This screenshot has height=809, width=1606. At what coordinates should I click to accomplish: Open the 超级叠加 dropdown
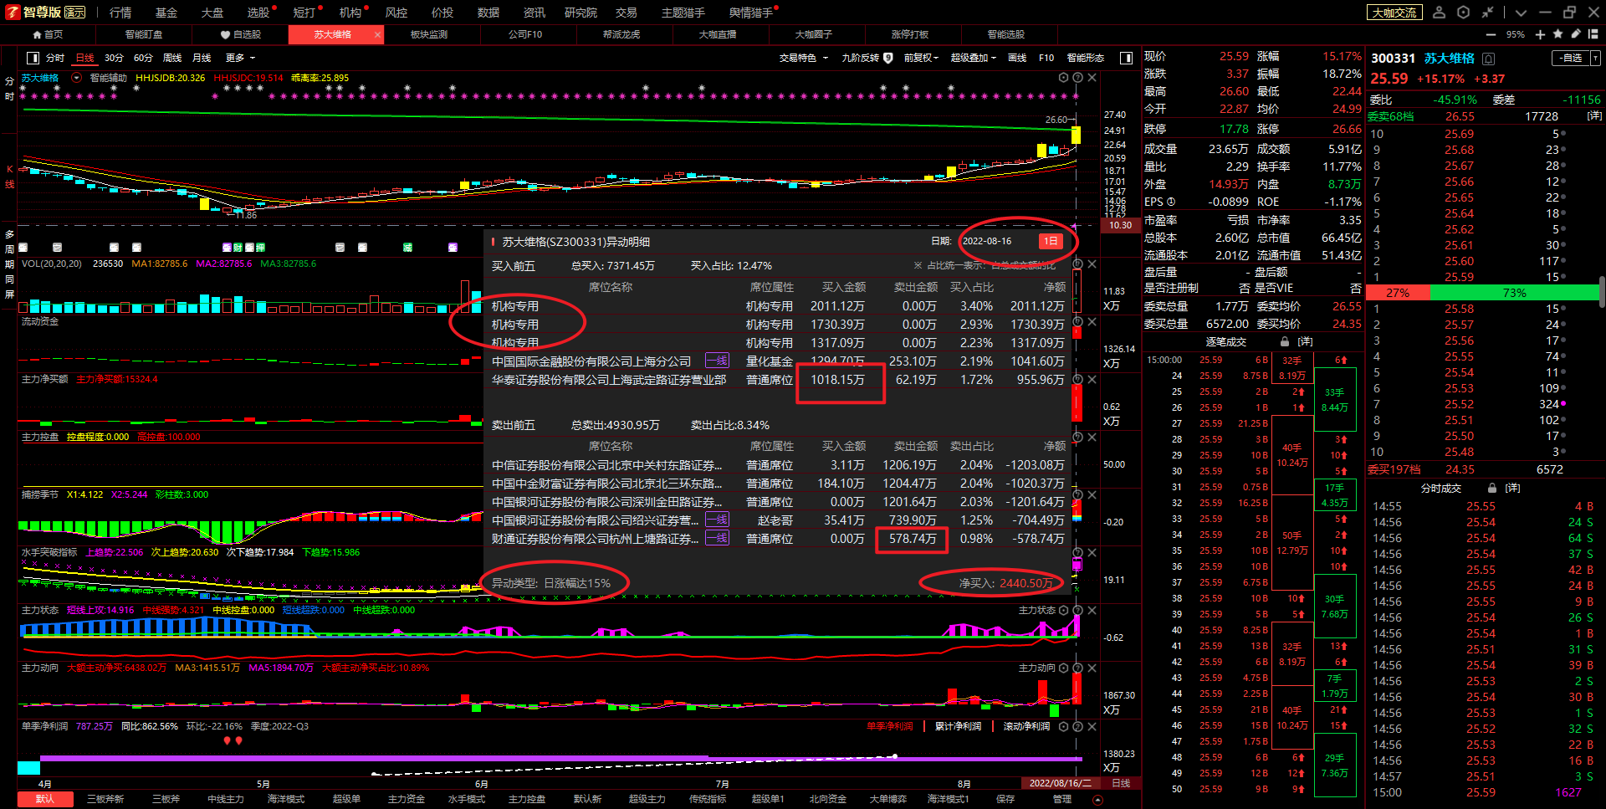[x=974, y=58]
